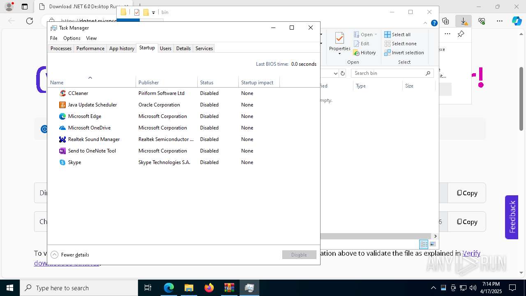Select the Java Update Scheduler icon

pyautogui.click(x=62, y=105)
